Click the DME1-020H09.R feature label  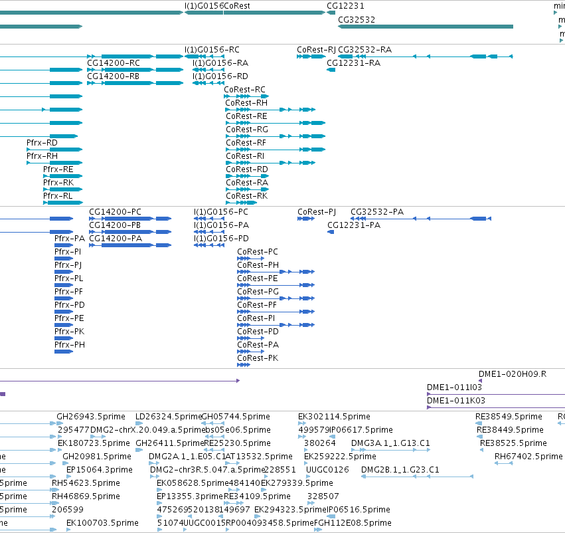pos(513,374)
